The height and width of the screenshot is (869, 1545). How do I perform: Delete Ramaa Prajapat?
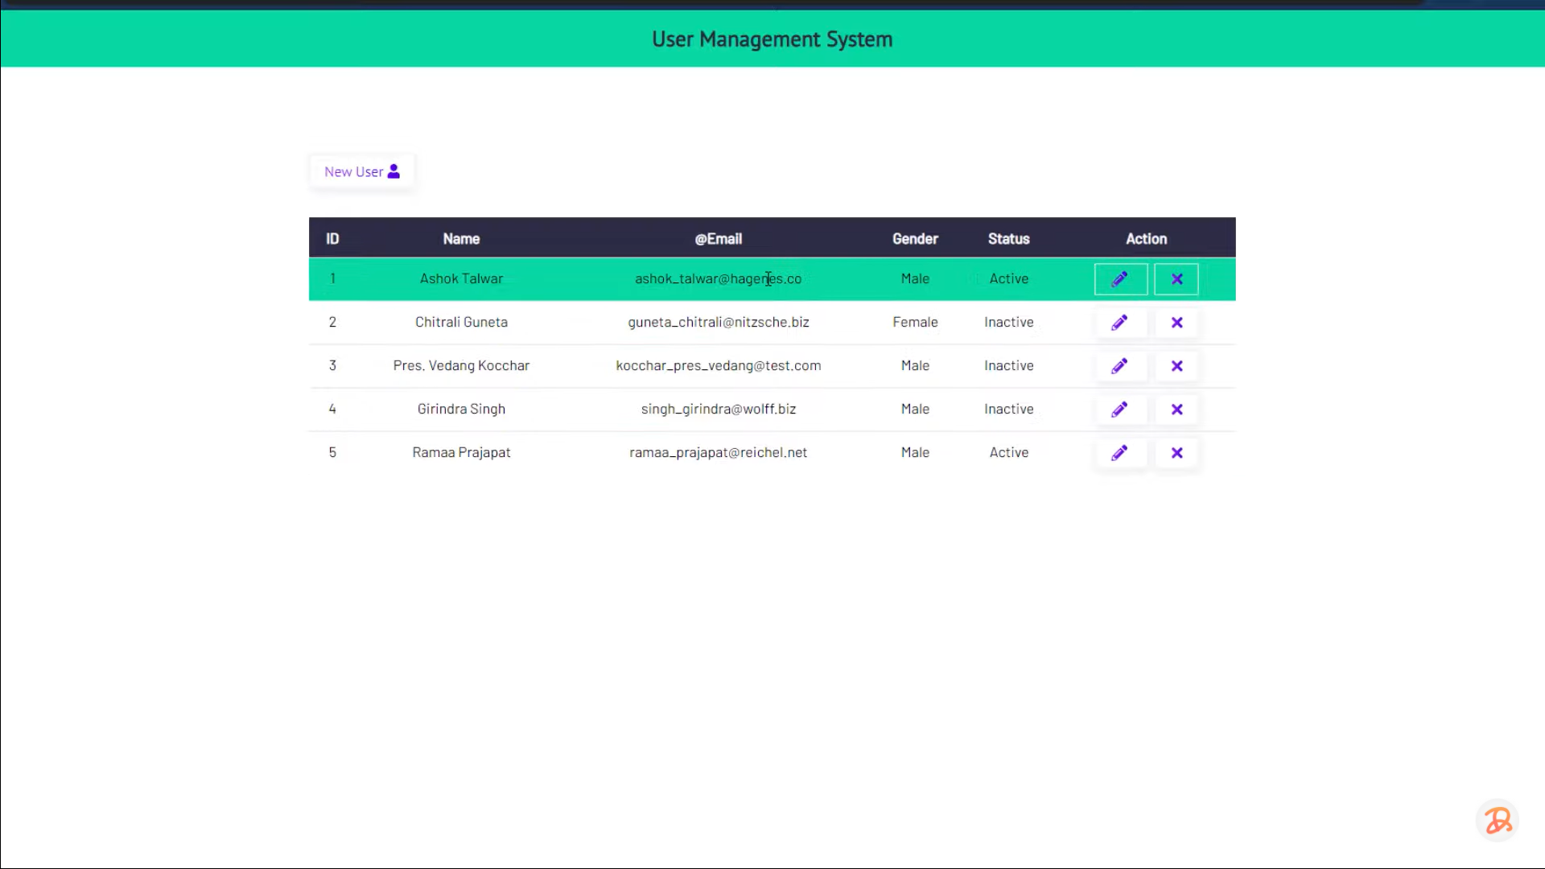coord(1176,452)
